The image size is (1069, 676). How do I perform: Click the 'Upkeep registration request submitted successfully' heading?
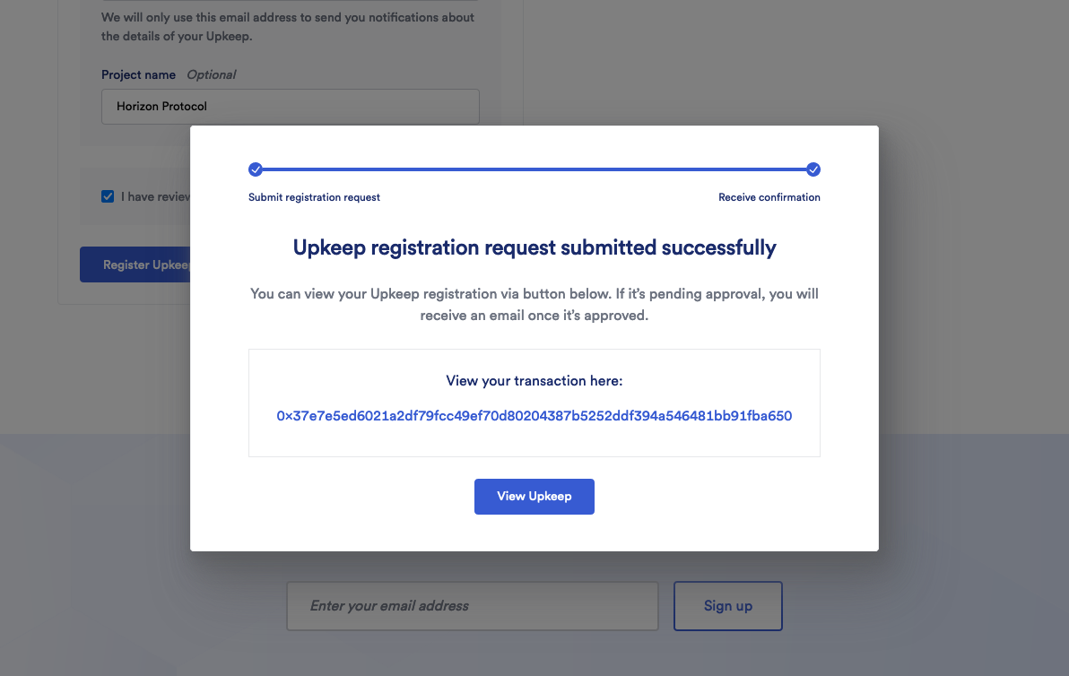[534, 247]
